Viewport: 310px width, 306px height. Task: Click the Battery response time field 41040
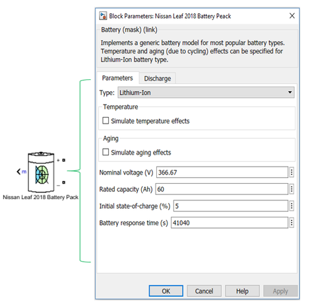[230, 223]
